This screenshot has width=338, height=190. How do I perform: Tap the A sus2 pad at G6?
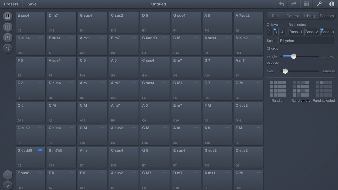click(x=124, y=135)
